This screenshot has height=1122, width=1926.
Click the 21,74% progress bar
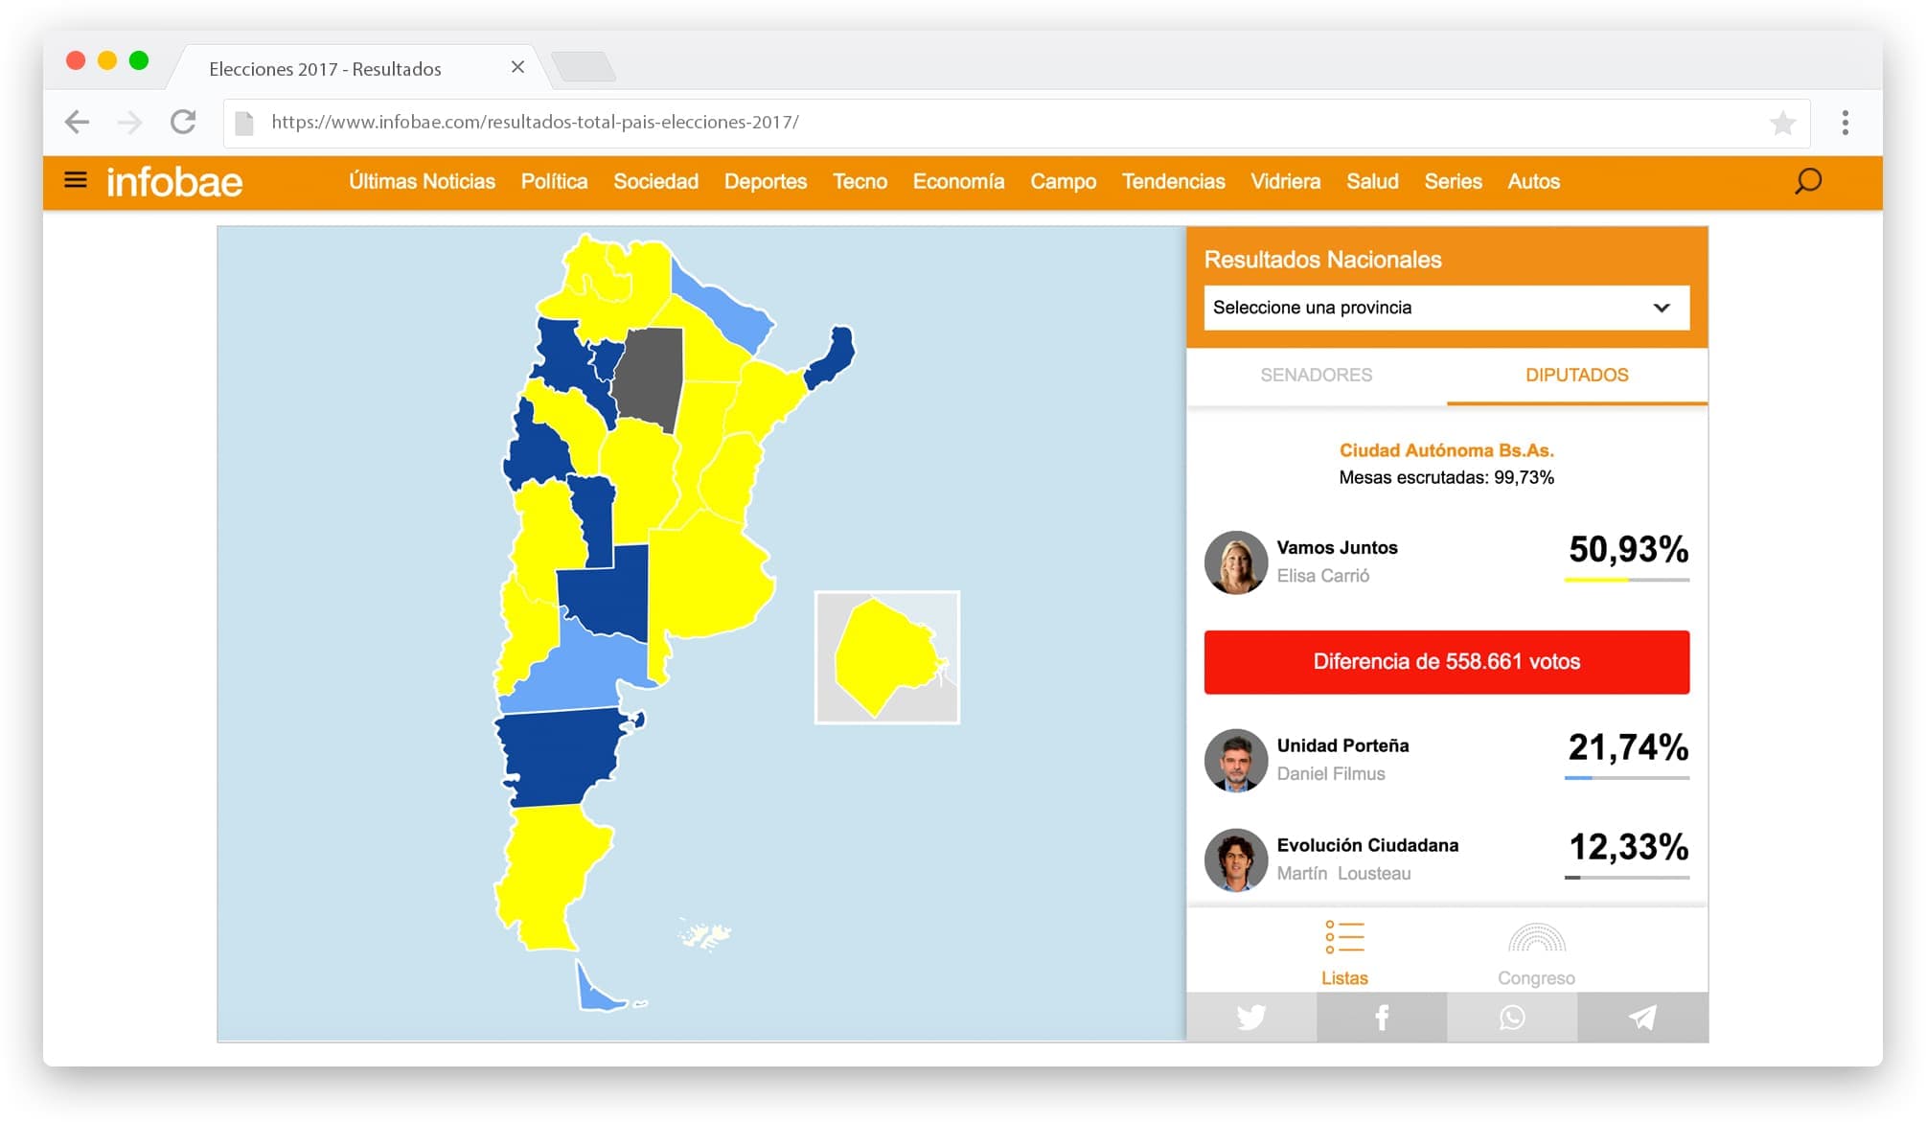[1626, 777]
